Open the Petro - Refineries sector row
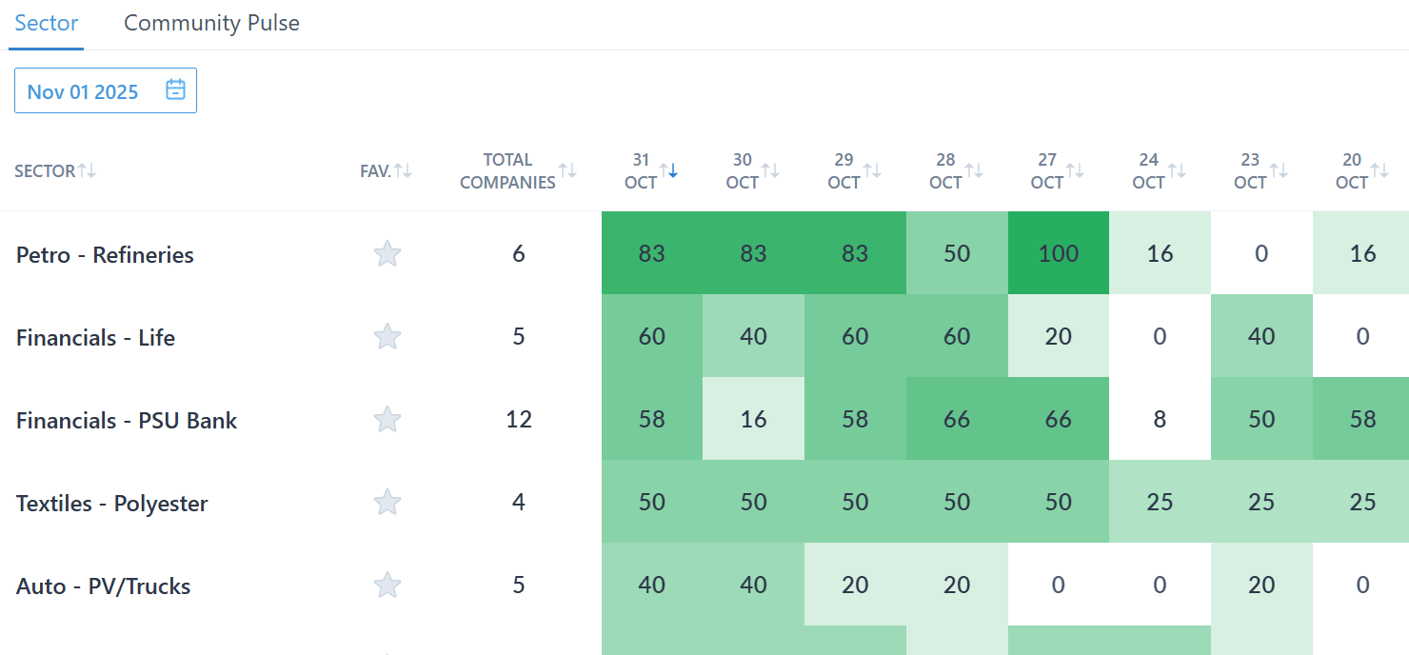Image resolution: width=1409 pixels, height=655 pixels. (x=105, y=255)
